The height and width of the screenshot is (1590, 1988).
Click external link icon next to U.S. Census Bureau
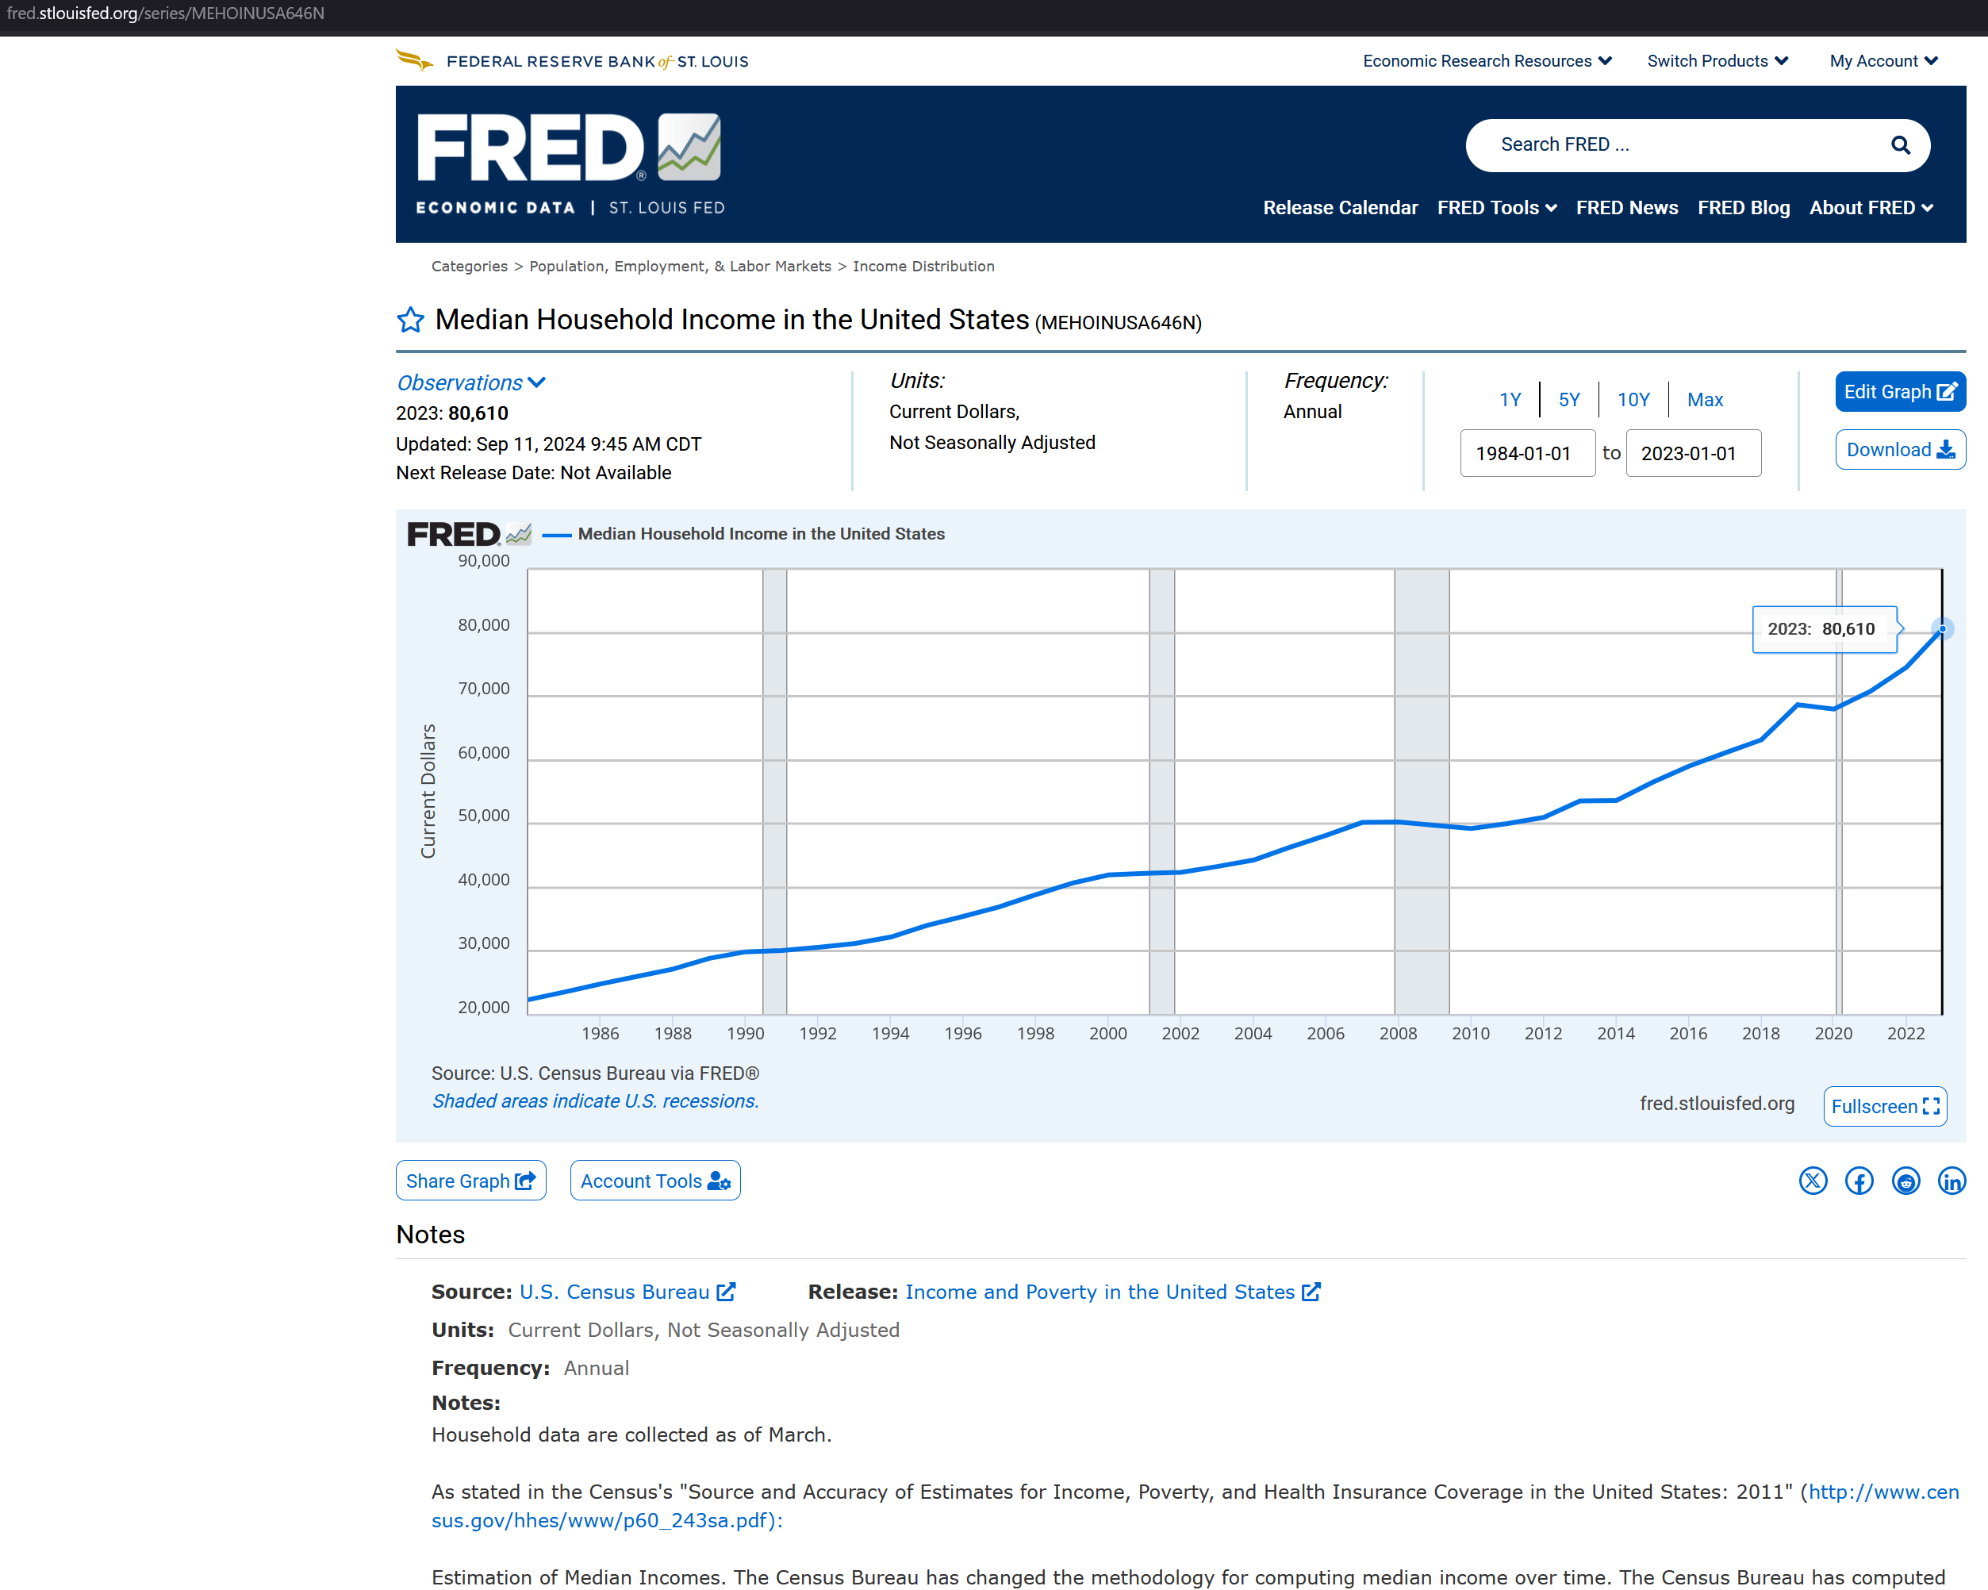click(x=727, y=1291)
